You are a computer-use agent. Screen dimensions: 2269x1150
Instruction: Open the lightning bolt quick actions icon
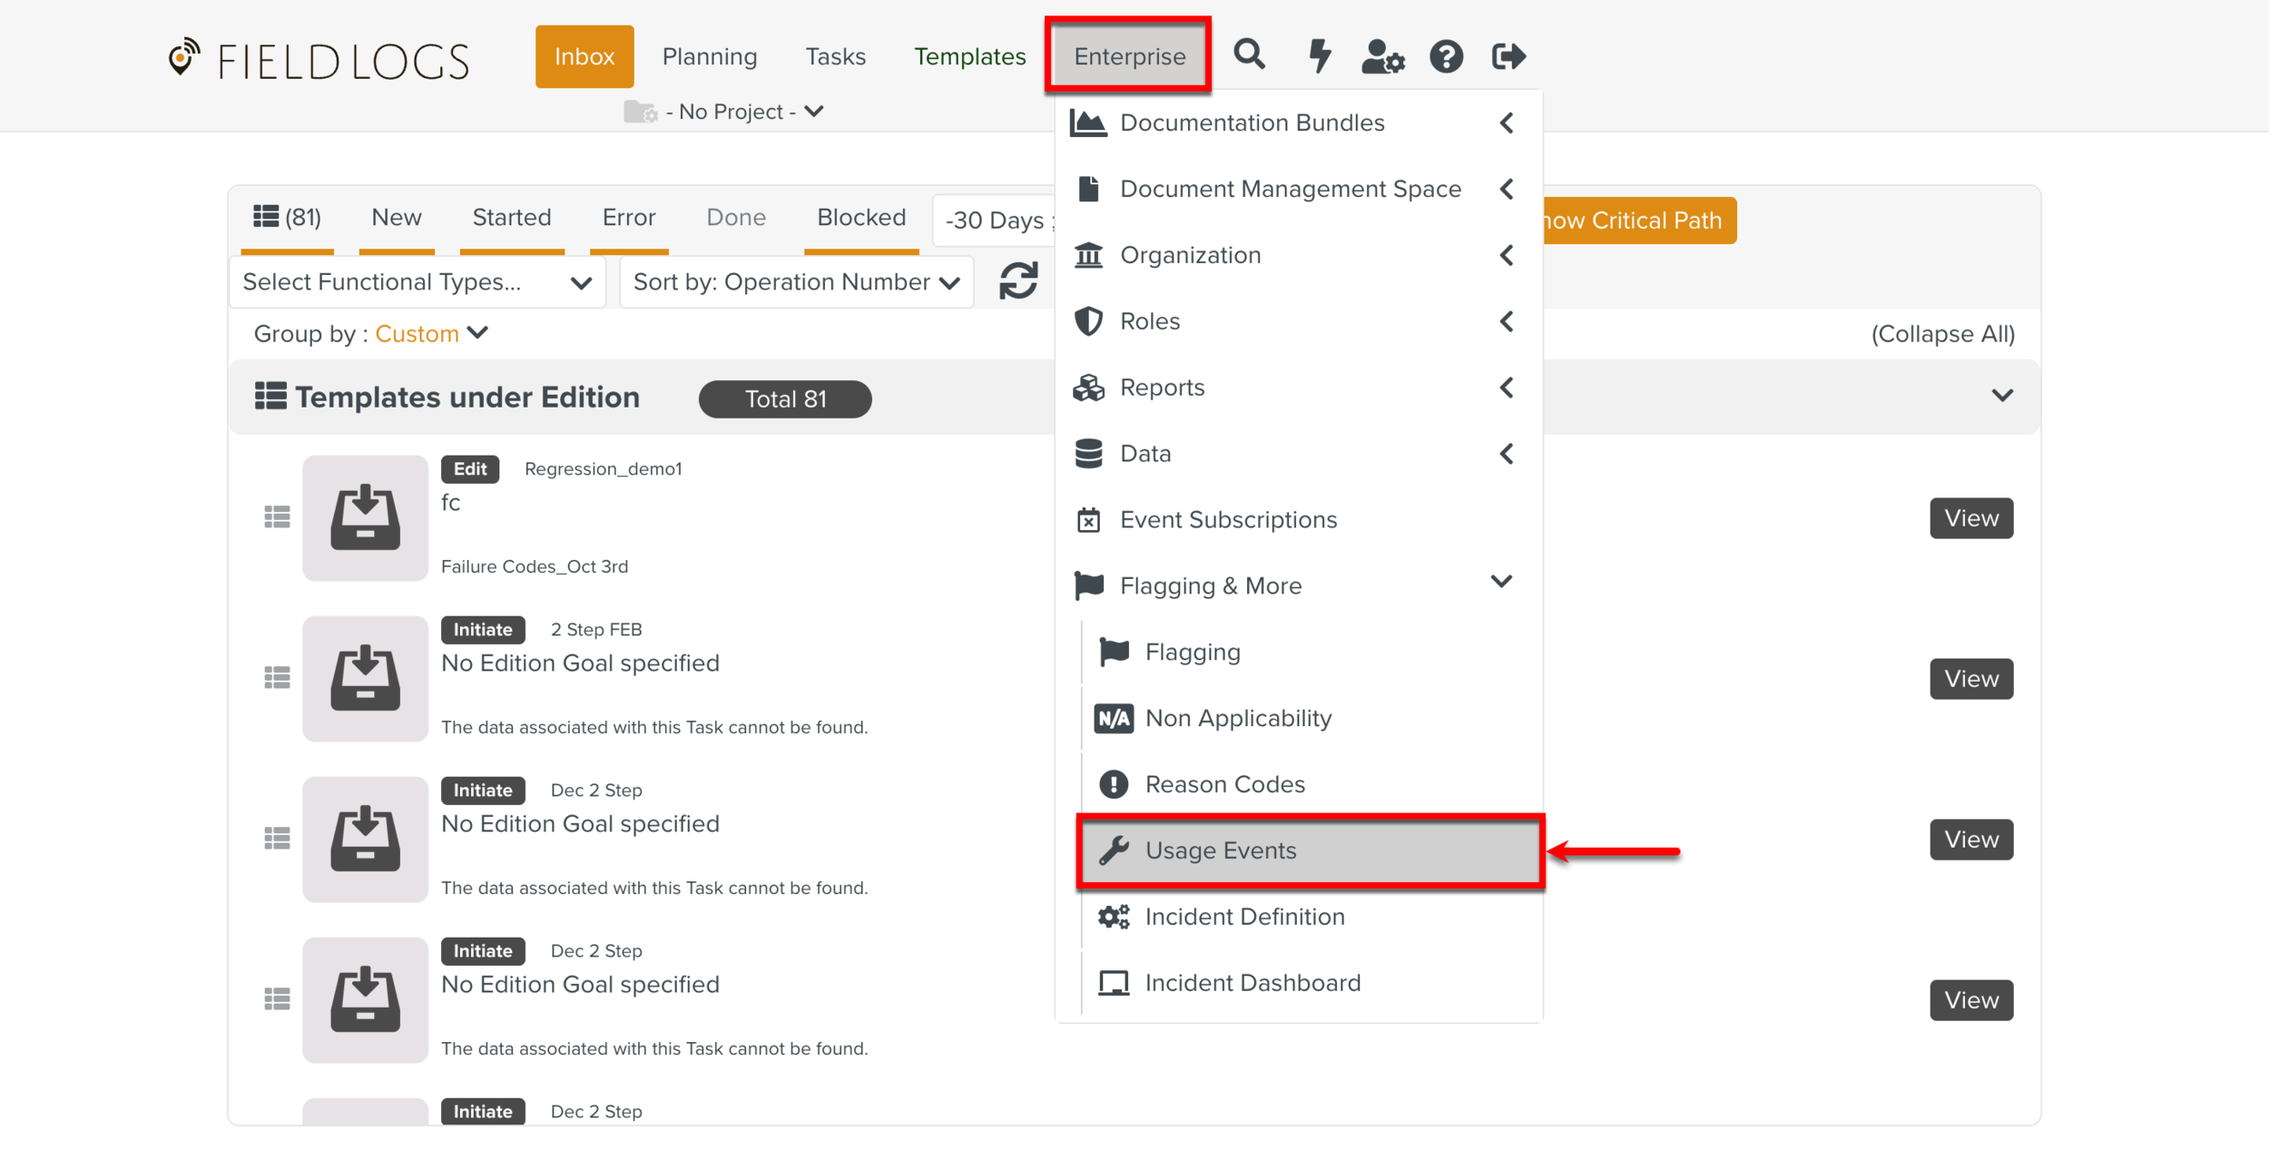pos(1319,56)
